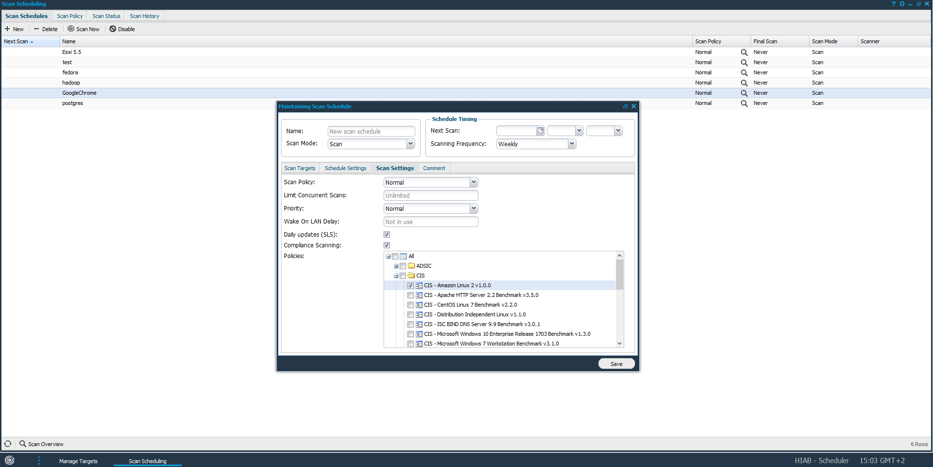The image size is (933, 467).
Task: Click the Scan Overview magnifier icon
Action: (23, 444)
